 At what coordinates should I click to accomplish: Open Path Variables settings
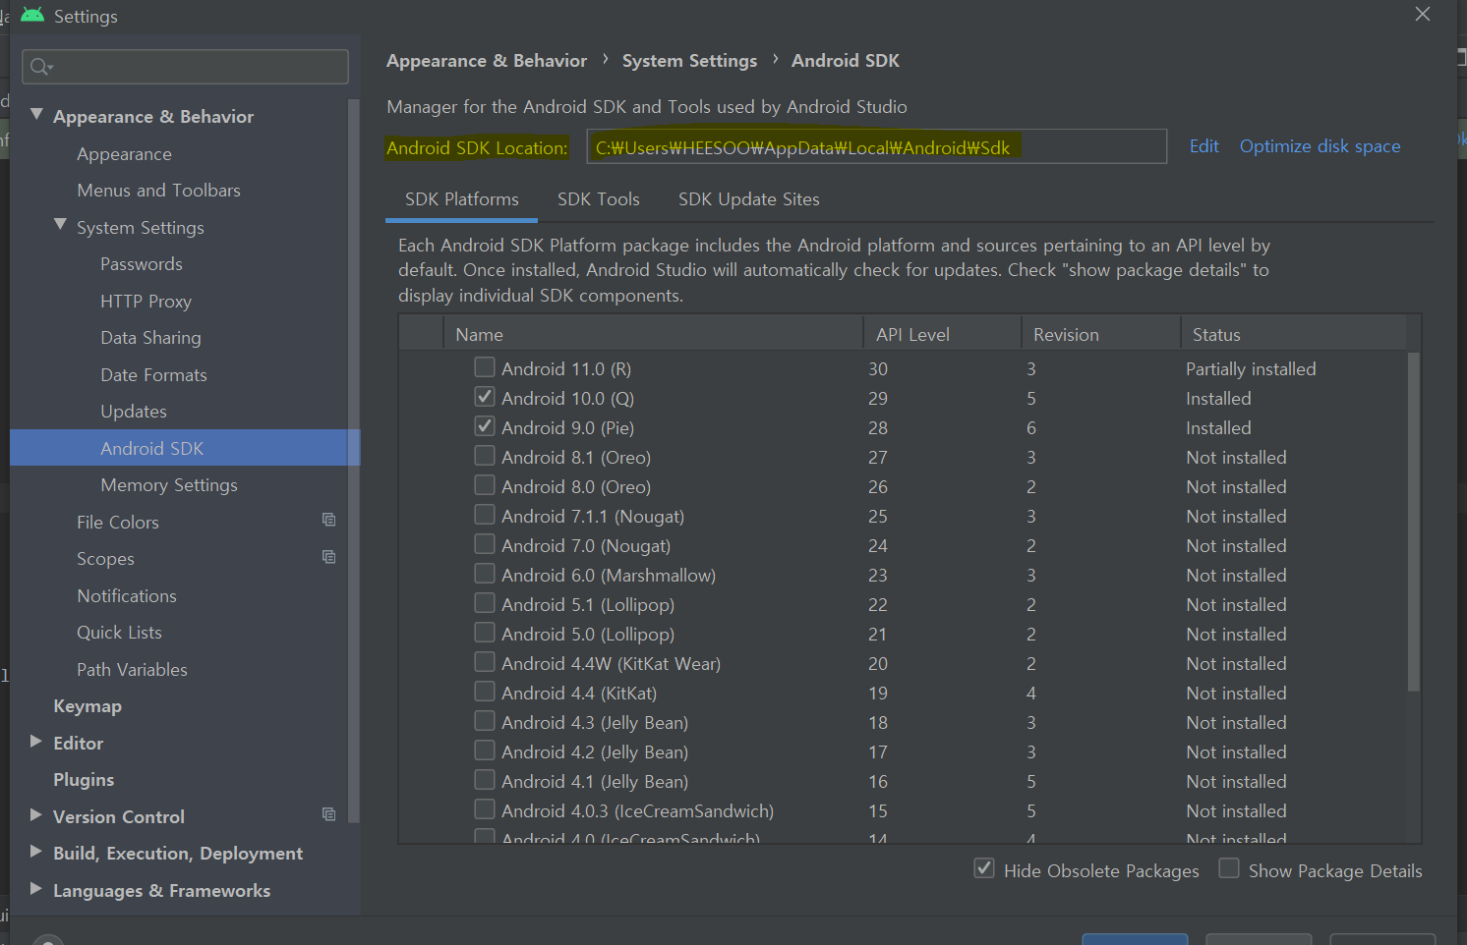coord(132,670)
